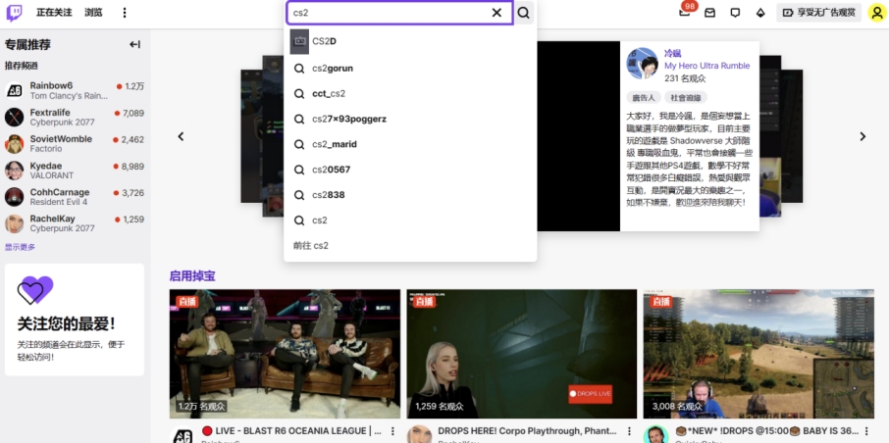Image resolution: width=889 pixels, height=443 pixels.
Task: Click the 享受无广告观赏 button
Action: click(818, 13)
